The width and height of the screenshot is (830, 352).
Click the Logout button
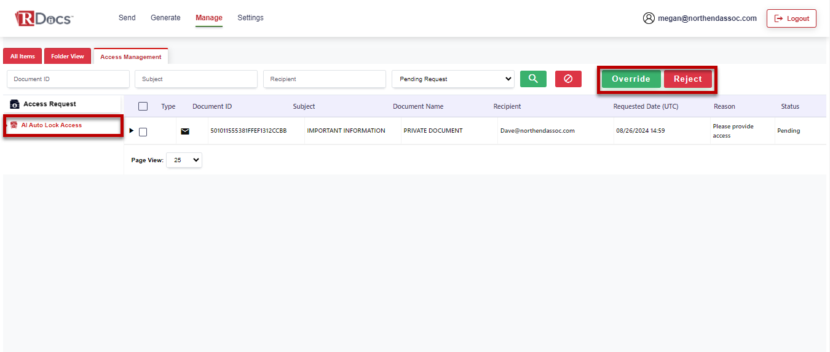click(791, 18)
